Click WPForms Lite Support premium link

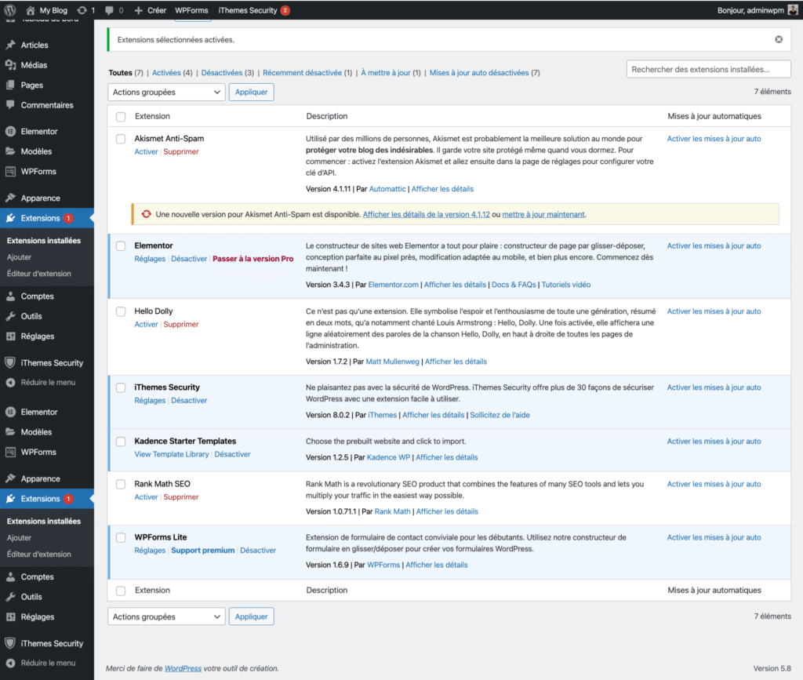click(203, 551)
